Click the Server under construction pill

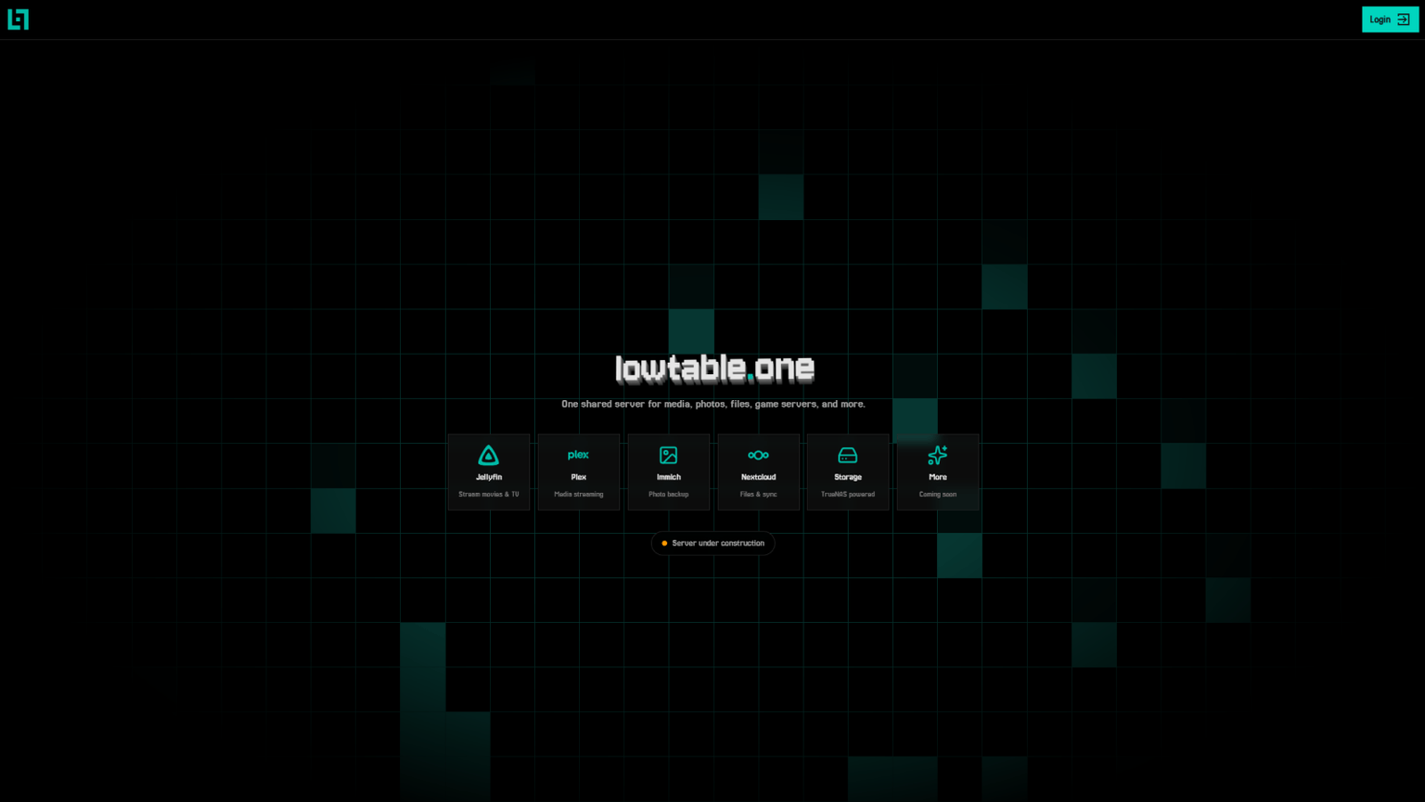pyautogui.click(x=712, y=543)
